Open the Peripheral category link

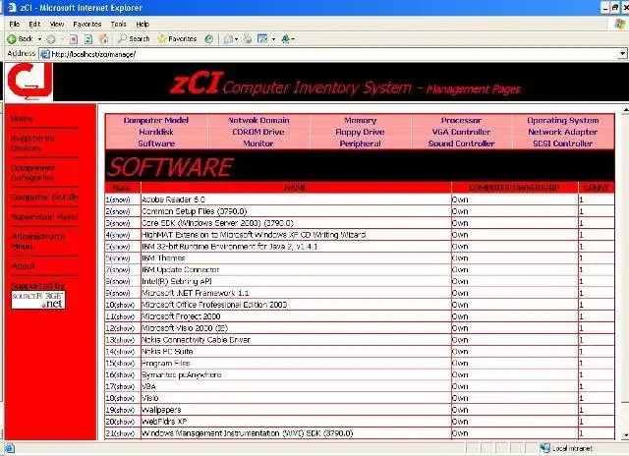click(x=361, y=143)
